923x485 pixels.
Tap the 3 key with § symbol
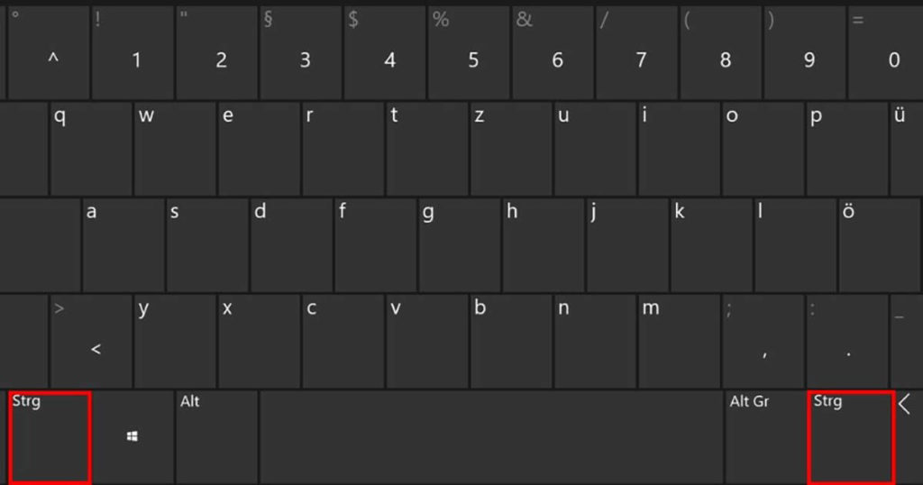(x=301, y=52)
